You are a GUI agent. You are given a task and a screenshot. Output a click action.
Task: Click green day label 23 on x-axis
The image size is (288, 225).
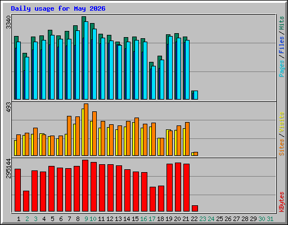[x=202, y=219]
